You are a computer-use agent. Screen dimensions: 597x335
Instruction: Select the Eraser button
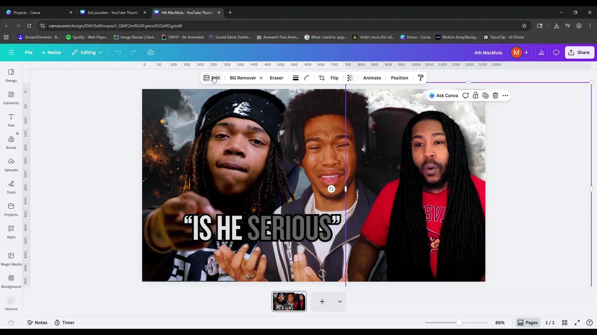pos(277,78)
